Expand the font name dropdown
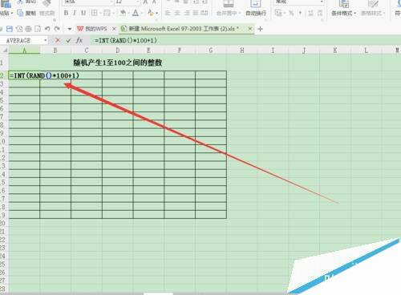Image resolution: width=401 pixels, height=295 pixels. pyautogui.click(x=111, y=2)
